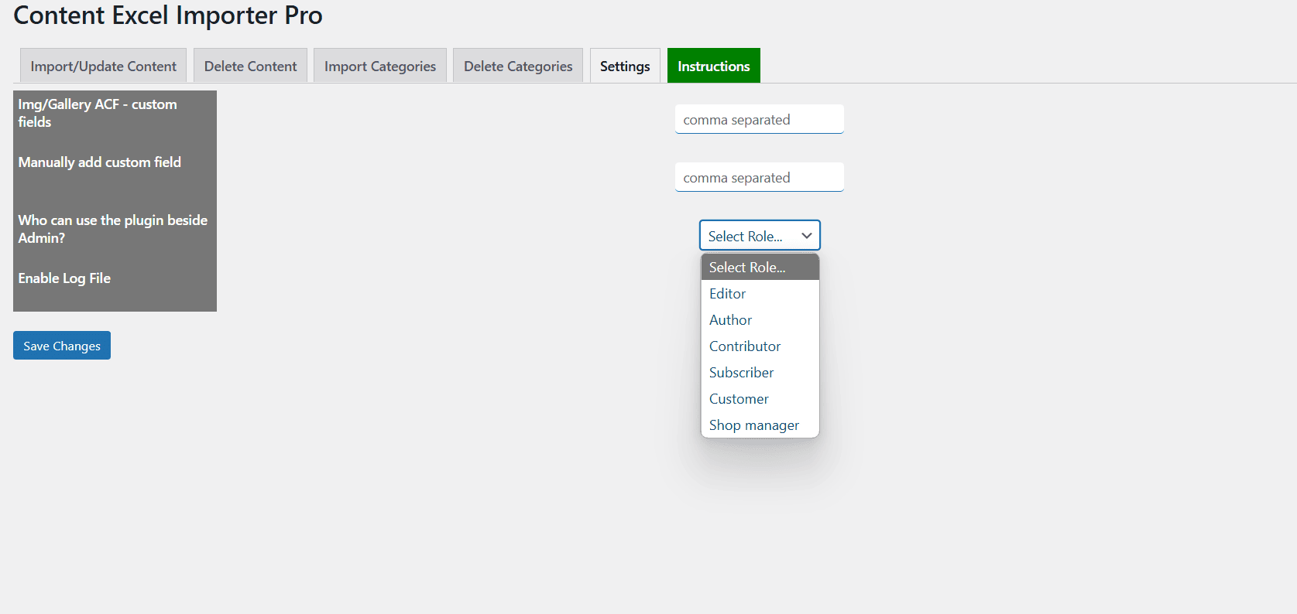This screenshot has width=1297, height=614.
Task: Switch to the Delete Content tab
Action: pyautogui.click(x=250, y=66)
